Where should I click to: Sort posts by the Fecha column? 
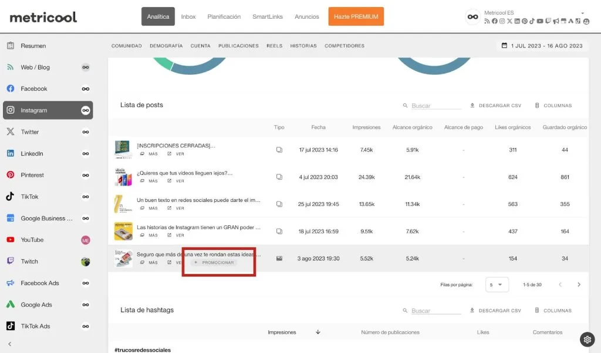pyautogui.click(x=318, y=128)
